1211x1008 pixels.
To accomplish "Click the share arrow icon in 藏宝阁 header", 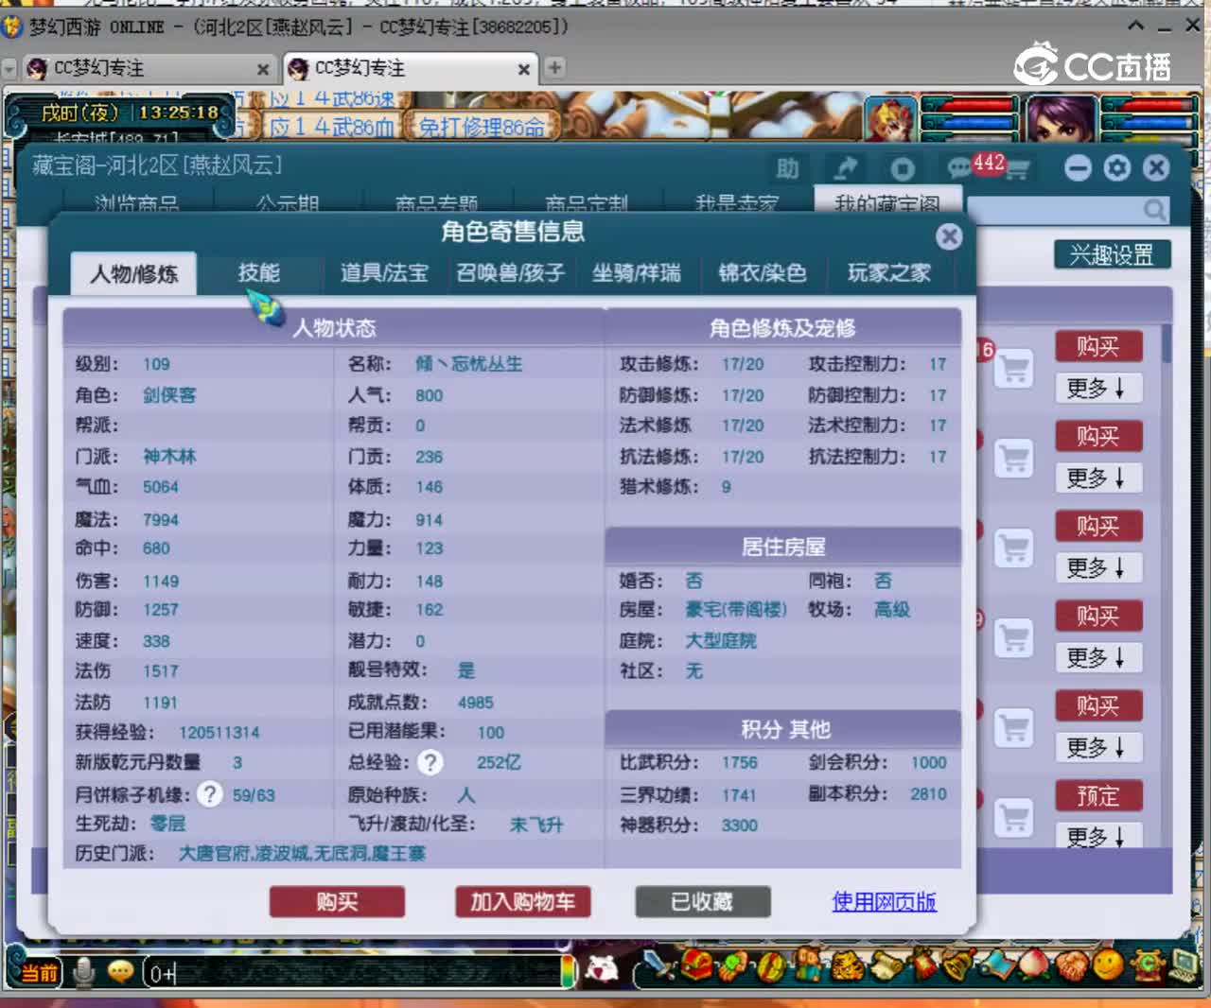I will click(845, 168).
